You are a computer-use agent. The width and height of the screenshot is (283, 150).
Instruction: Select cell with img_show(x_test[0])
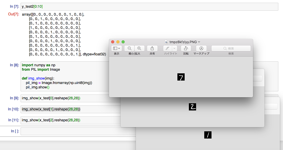(65, 98)
